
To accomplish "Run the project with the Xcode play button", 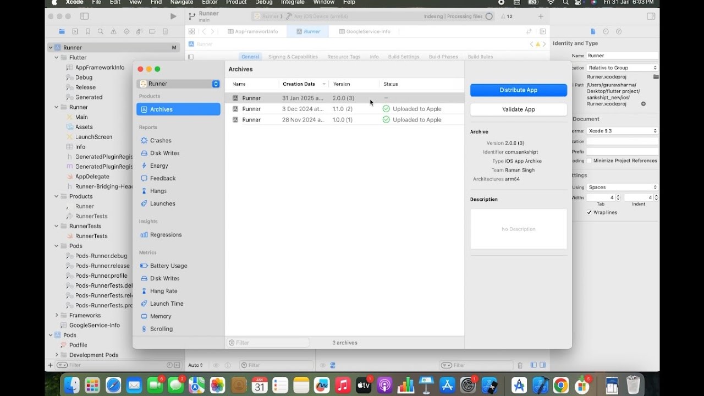I will click(x=173, y=16).
